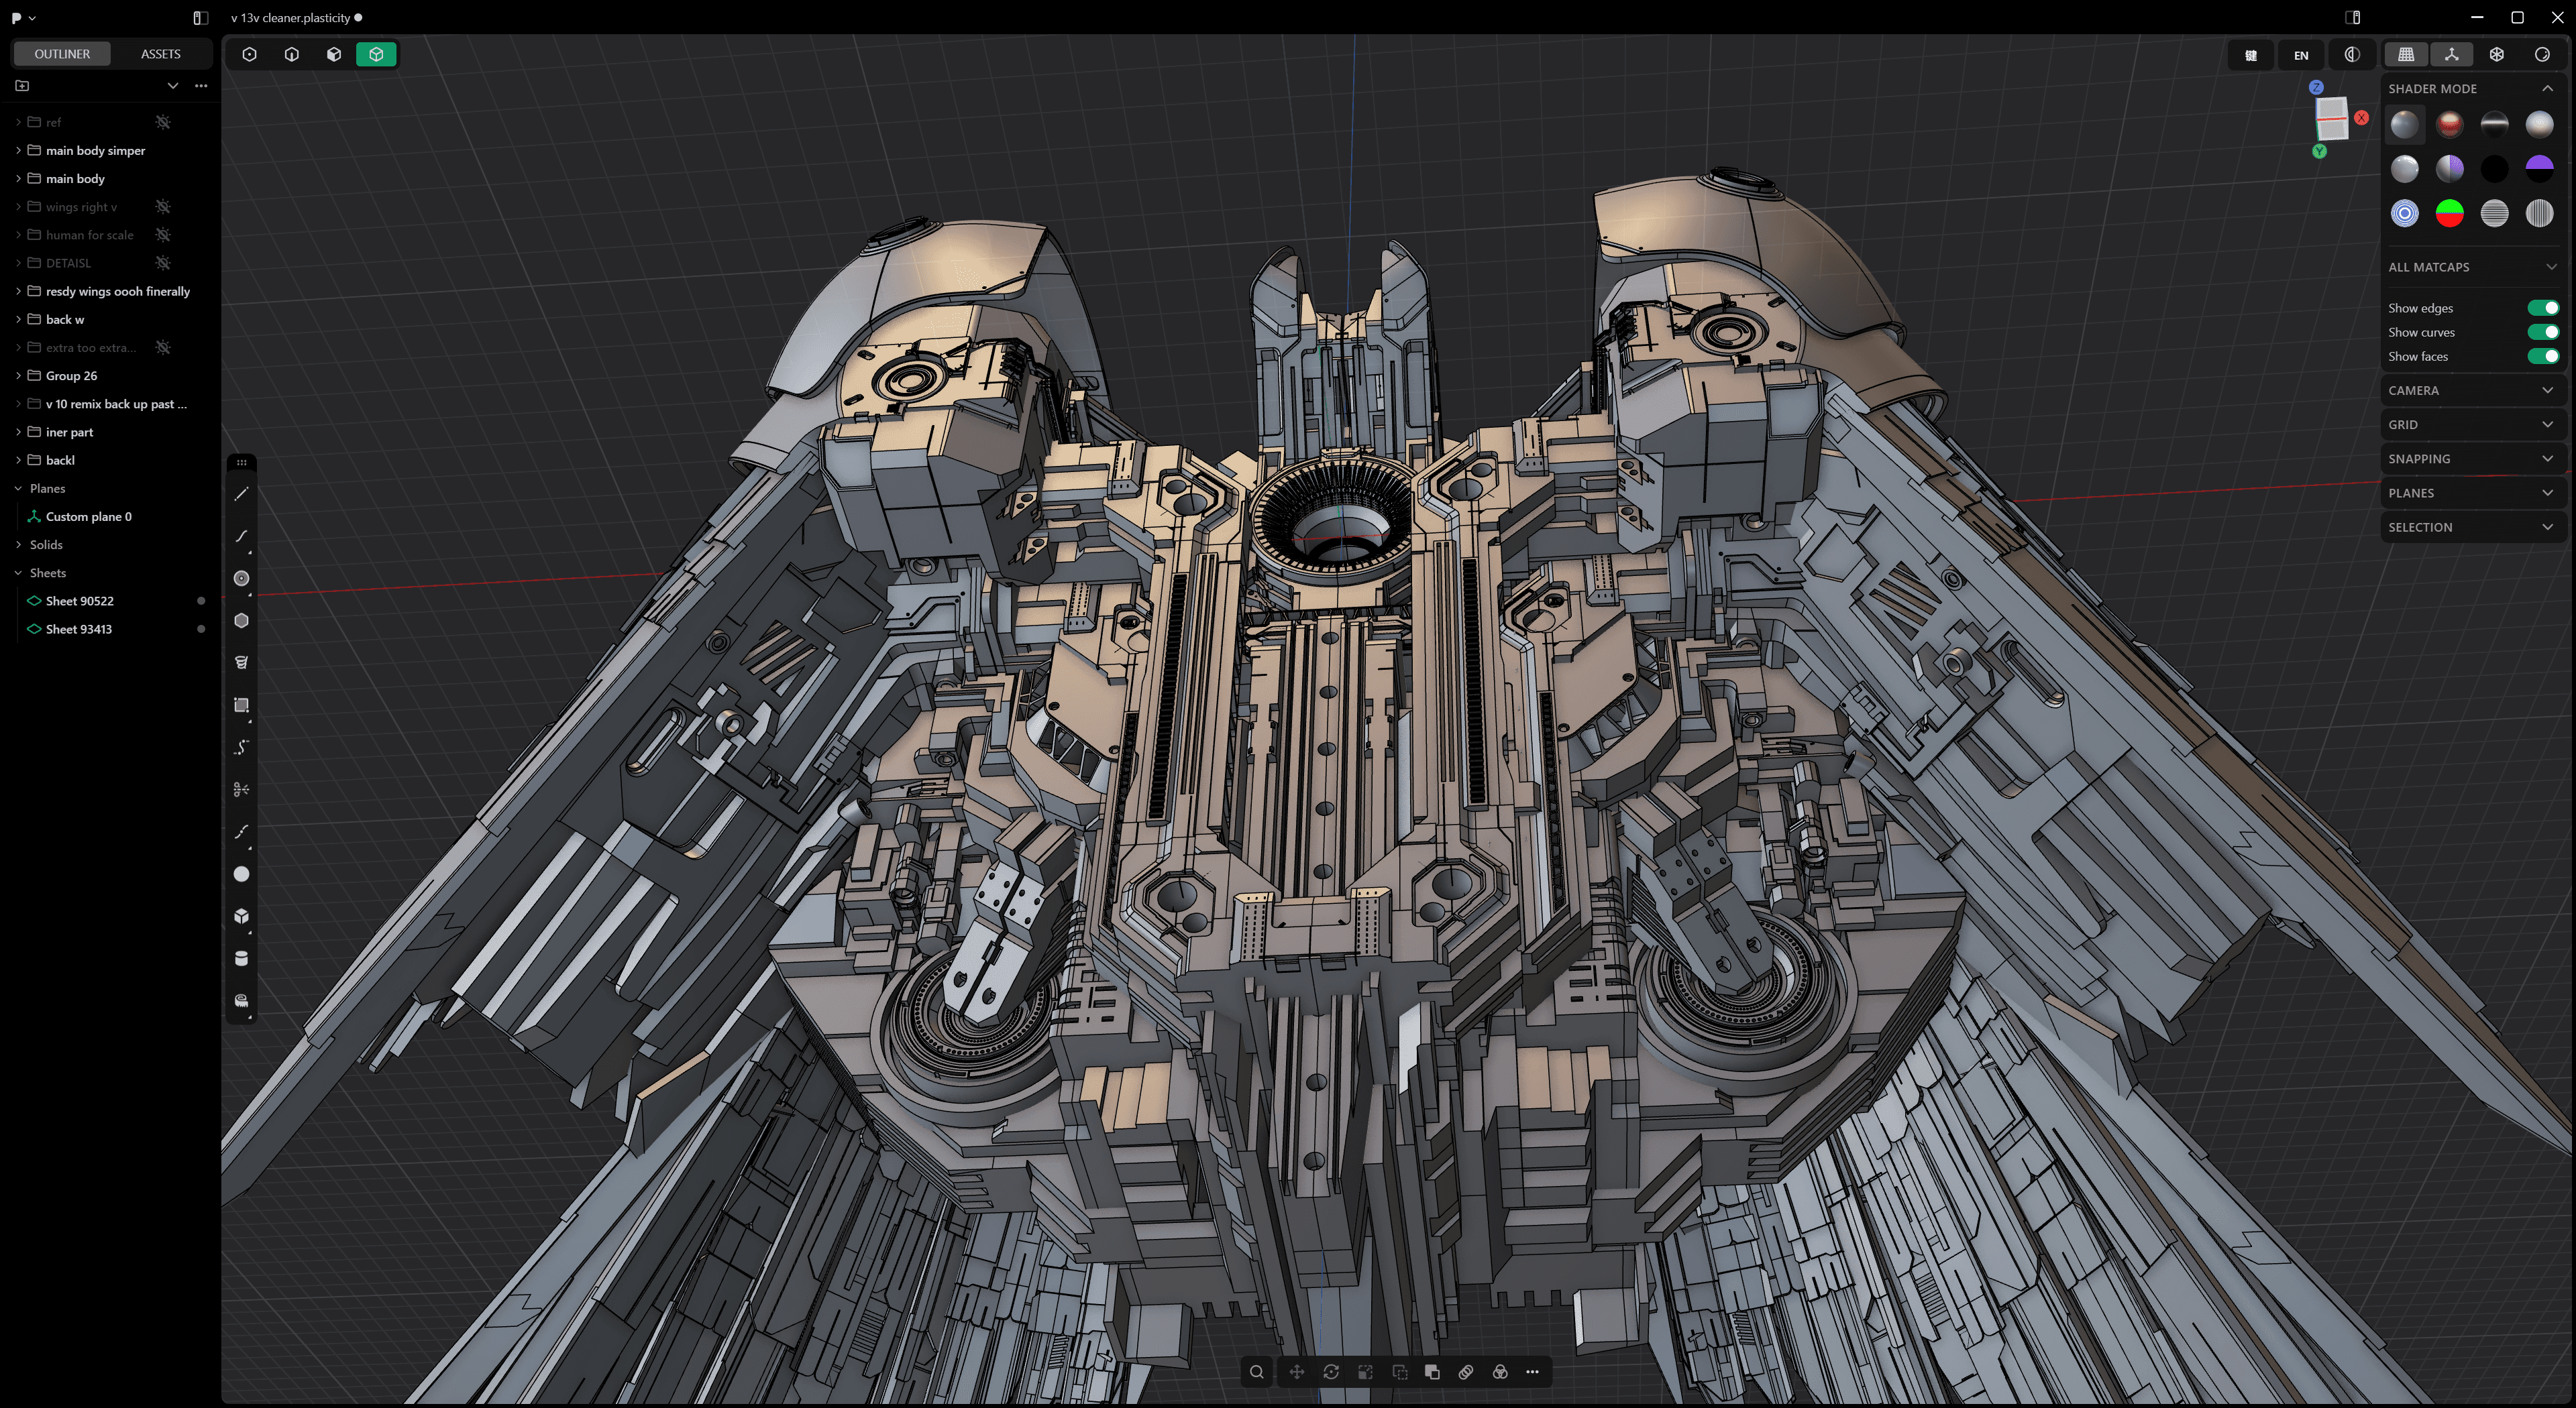Disable the Show curves switch
Viewport: 2576px width, 1408px height.
click(x=2542, y=332)
